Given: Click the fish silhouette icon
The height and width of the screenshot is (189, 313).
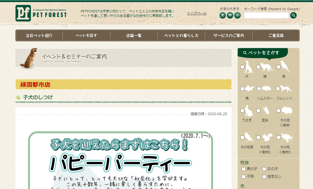Looking at the screenshot, I should tap(249, 88).
